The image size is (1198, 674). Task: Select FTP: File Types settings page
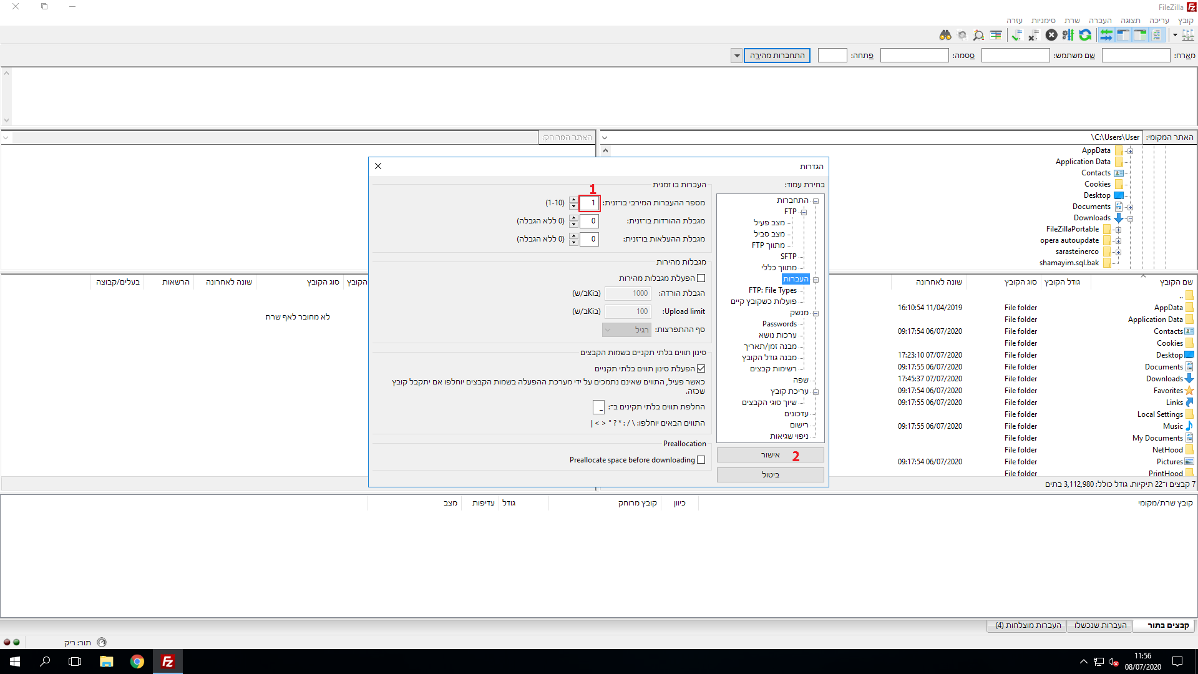(772, 290)
